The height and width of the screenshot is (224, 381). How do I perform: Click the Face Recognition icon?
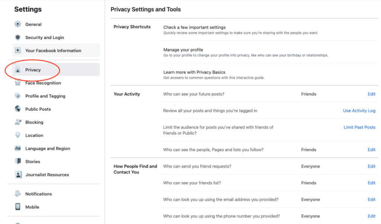tap(18, 83)
